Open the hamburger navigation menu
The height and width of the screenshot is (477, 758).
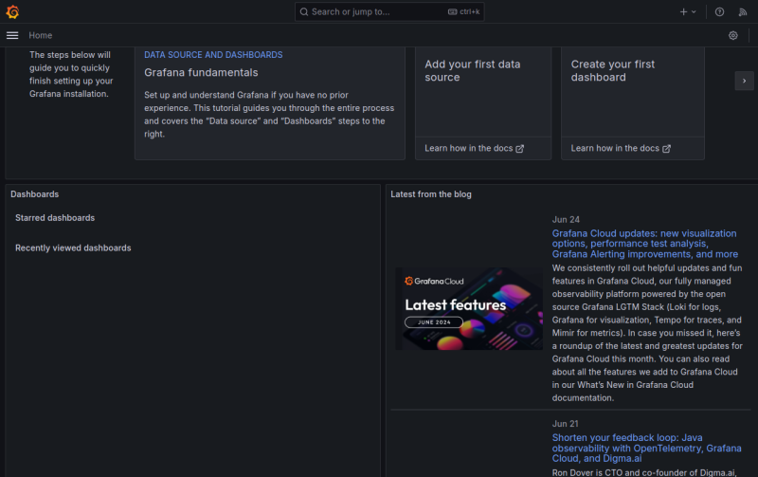click(12, 35)
